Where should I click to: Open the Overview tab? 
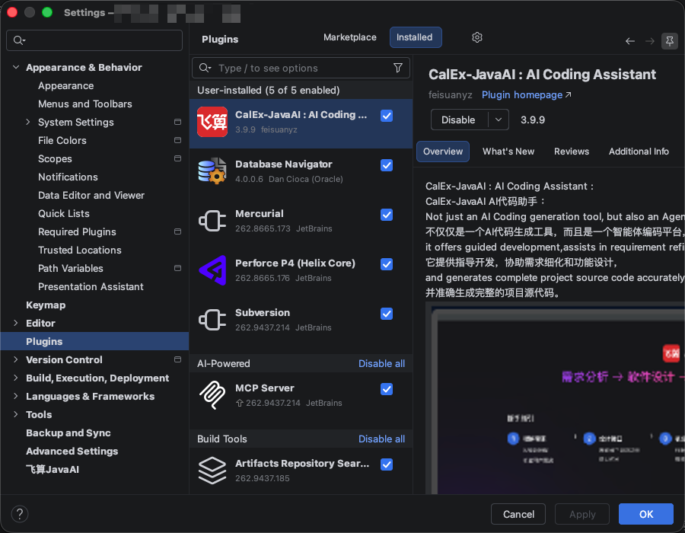pos(443,152)
